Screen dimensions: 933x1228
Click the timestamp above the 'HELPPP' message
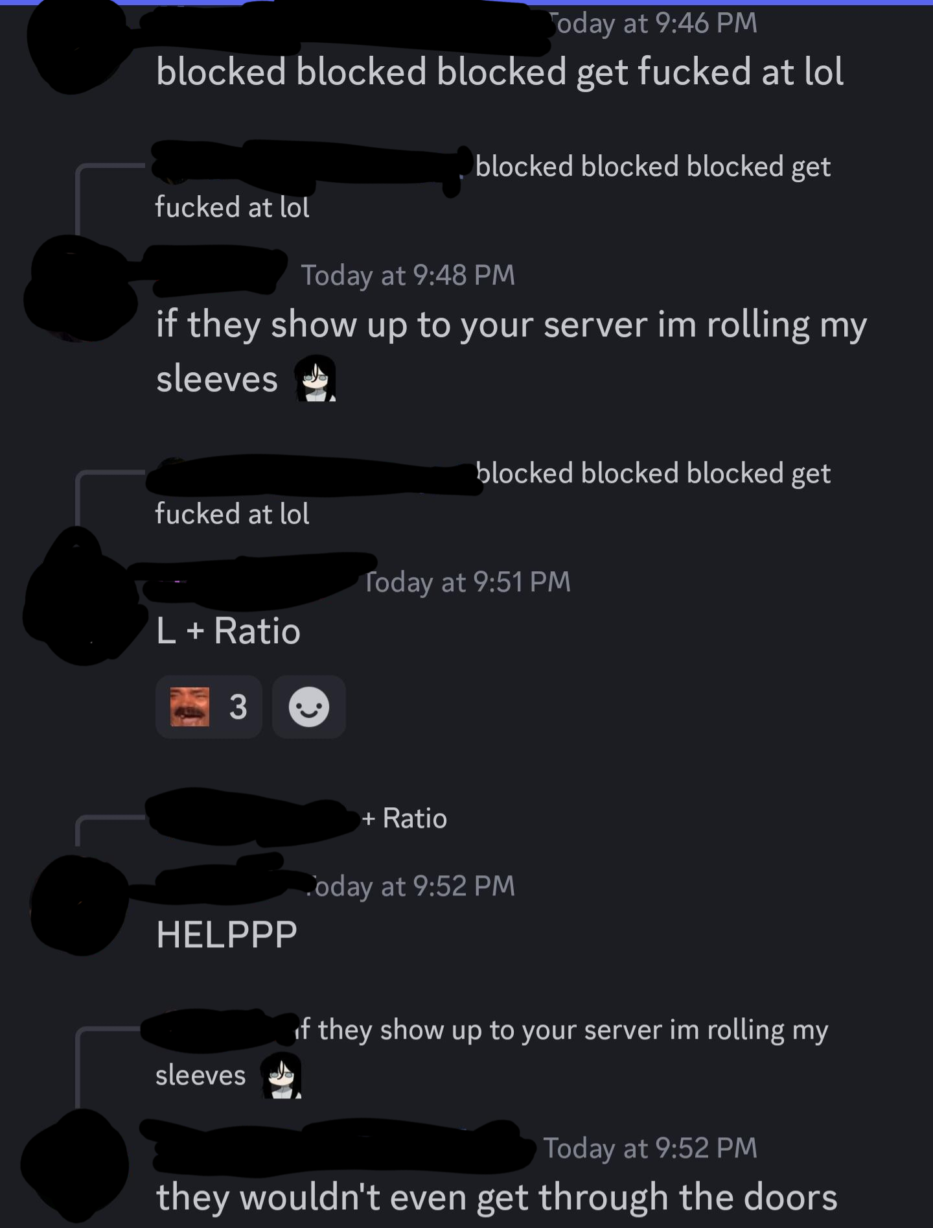pos(411,886)
